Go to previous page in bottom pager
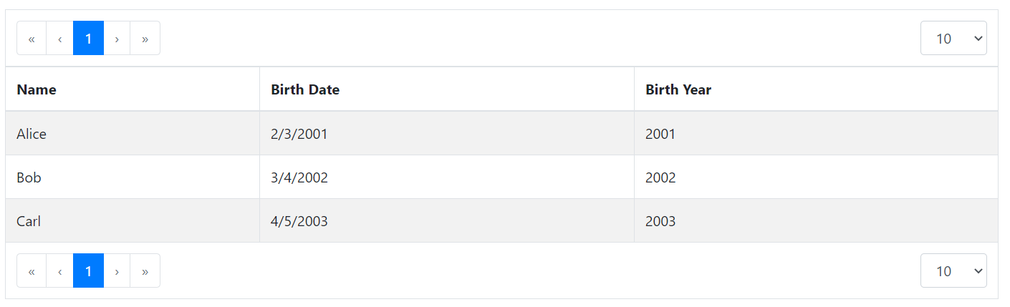1010x307 pixels. [x=60, y=271]
